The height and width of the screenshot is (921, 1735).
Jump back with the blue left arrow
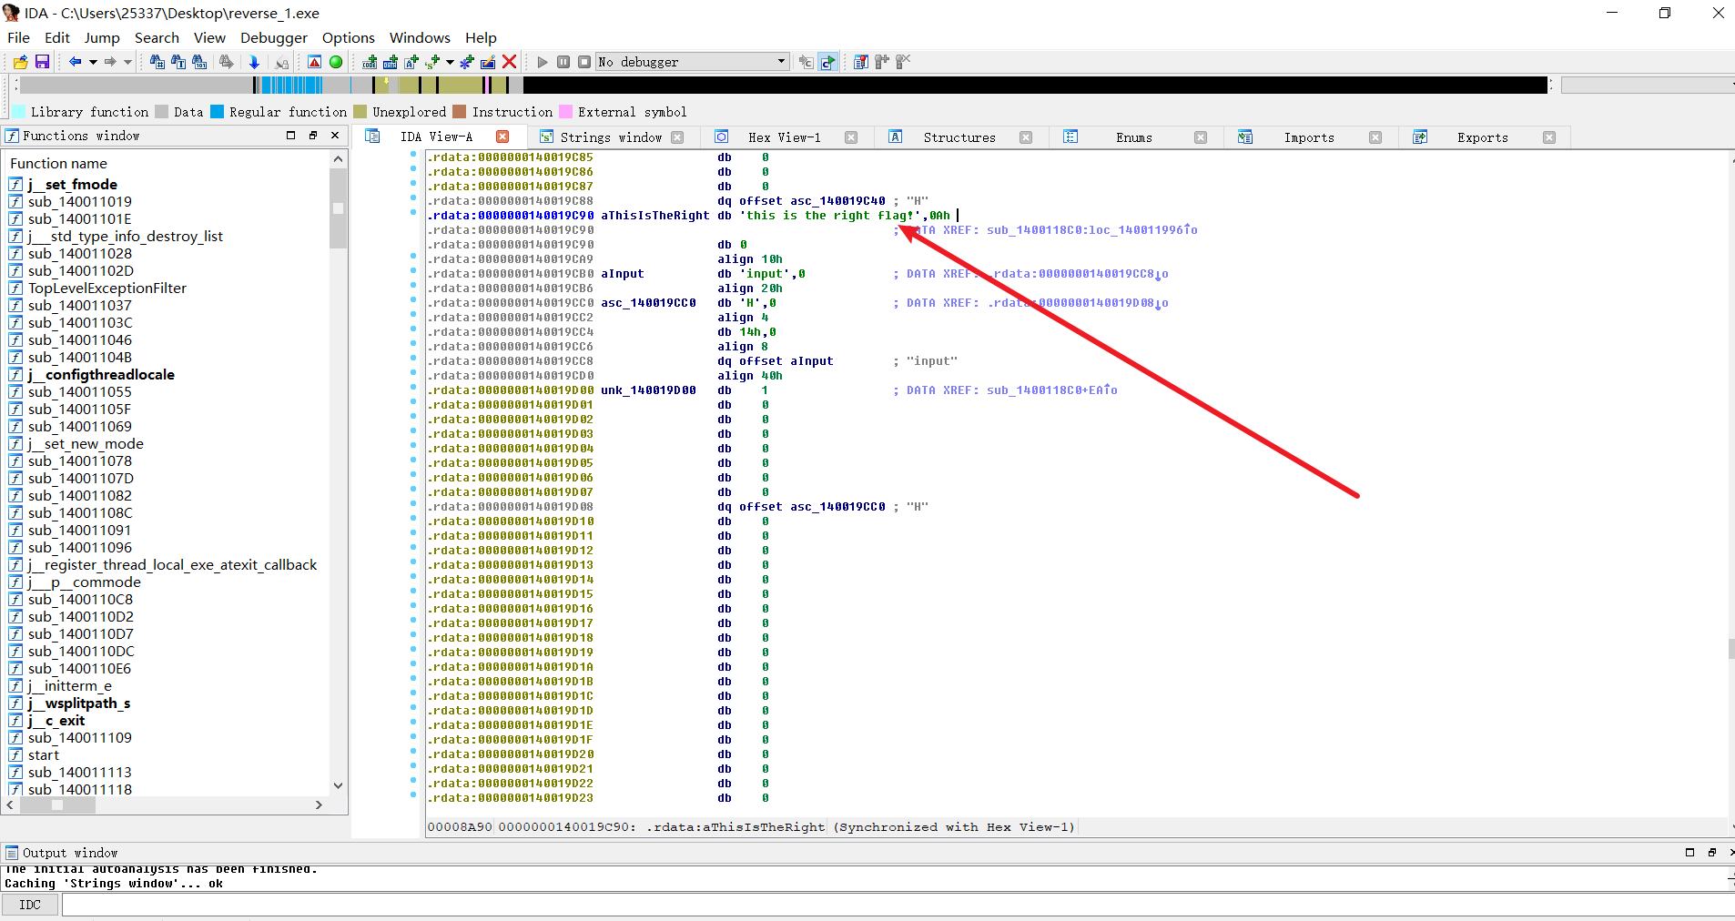coord(75,62)
